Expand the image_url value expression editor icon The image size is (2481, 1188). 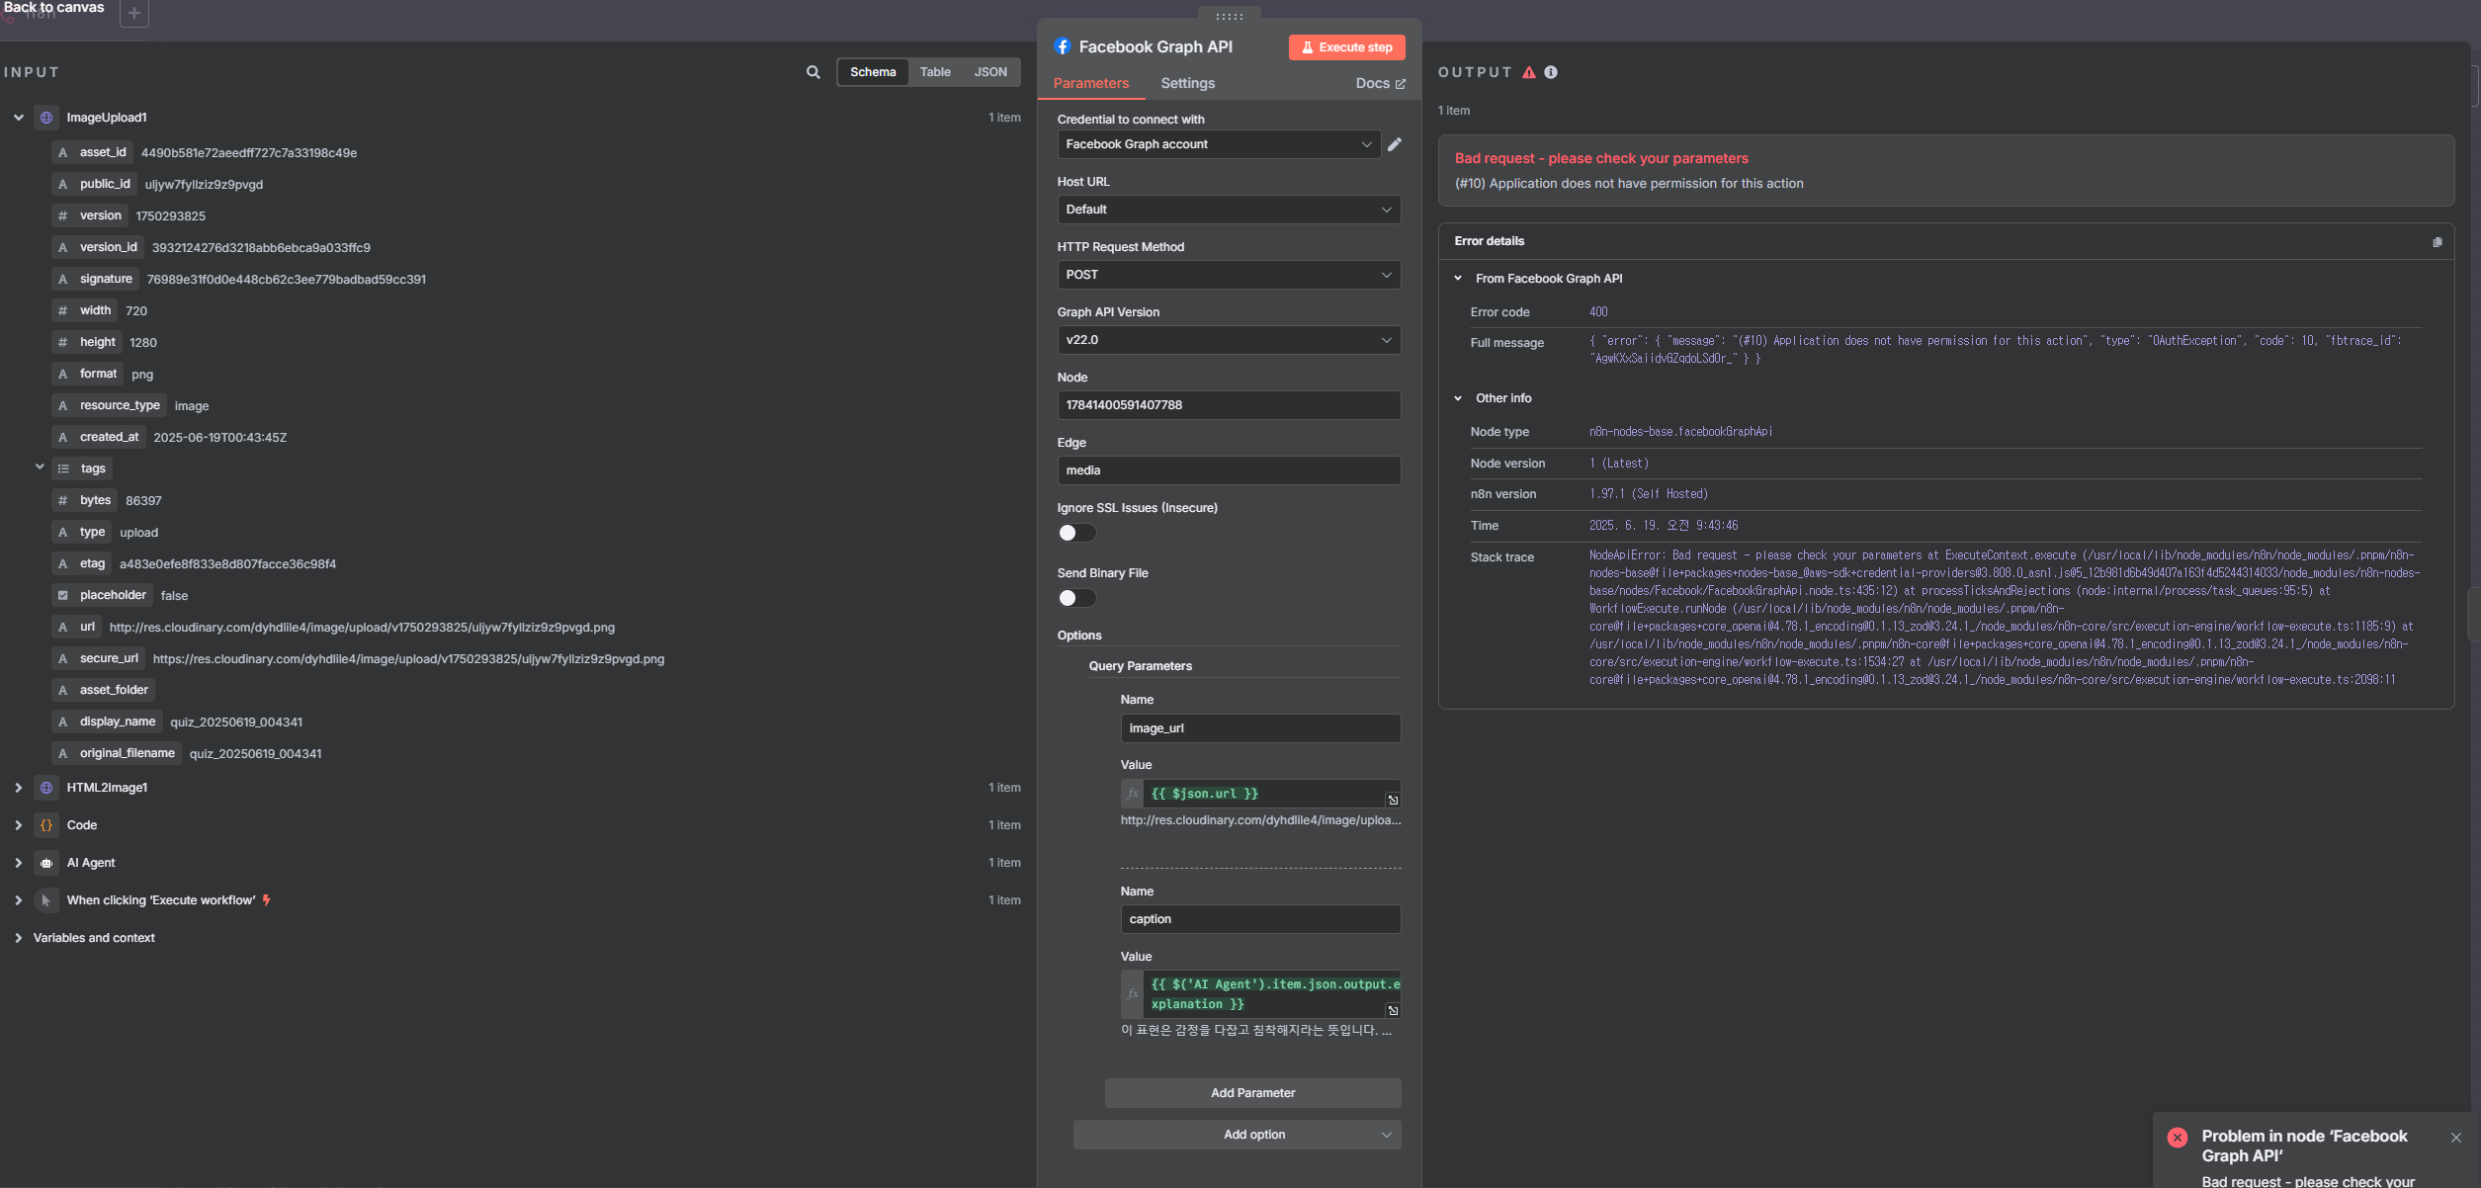1393,800
